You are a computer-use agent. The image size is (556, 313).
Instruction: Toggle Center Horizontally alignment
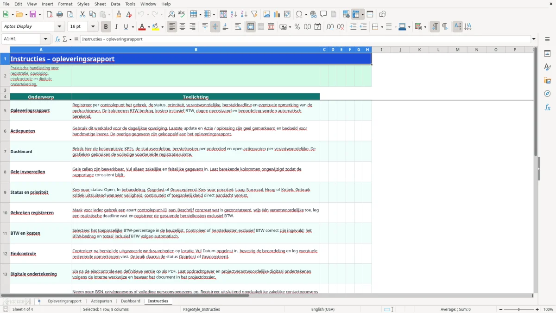(182, 27)
